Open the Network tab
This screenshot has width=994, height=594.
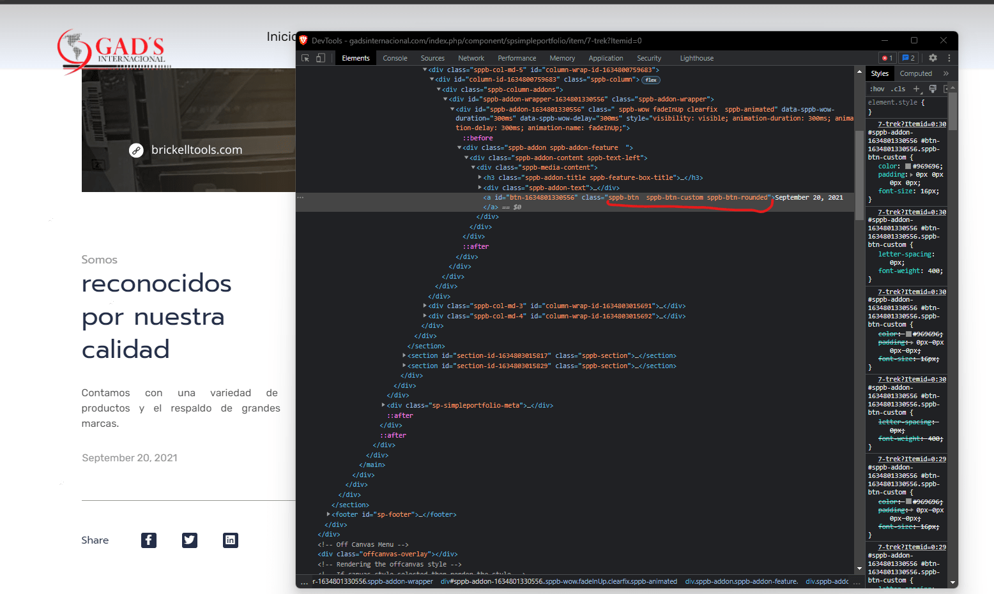click(x=471, y=58)
